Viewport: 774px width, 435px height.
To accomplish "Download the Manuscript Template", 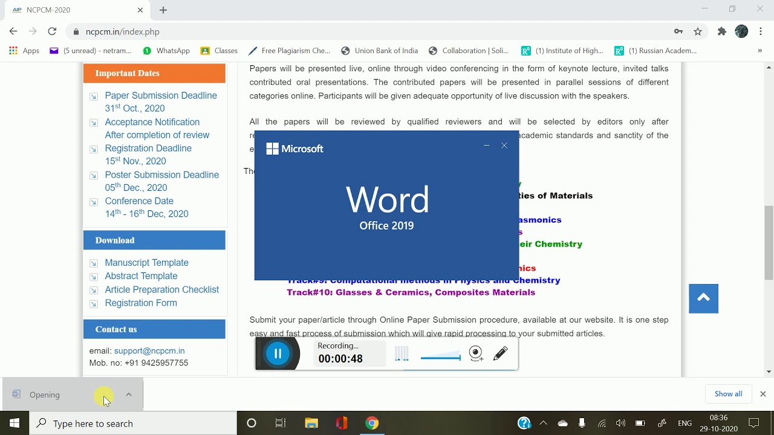I will click(147, 263).
